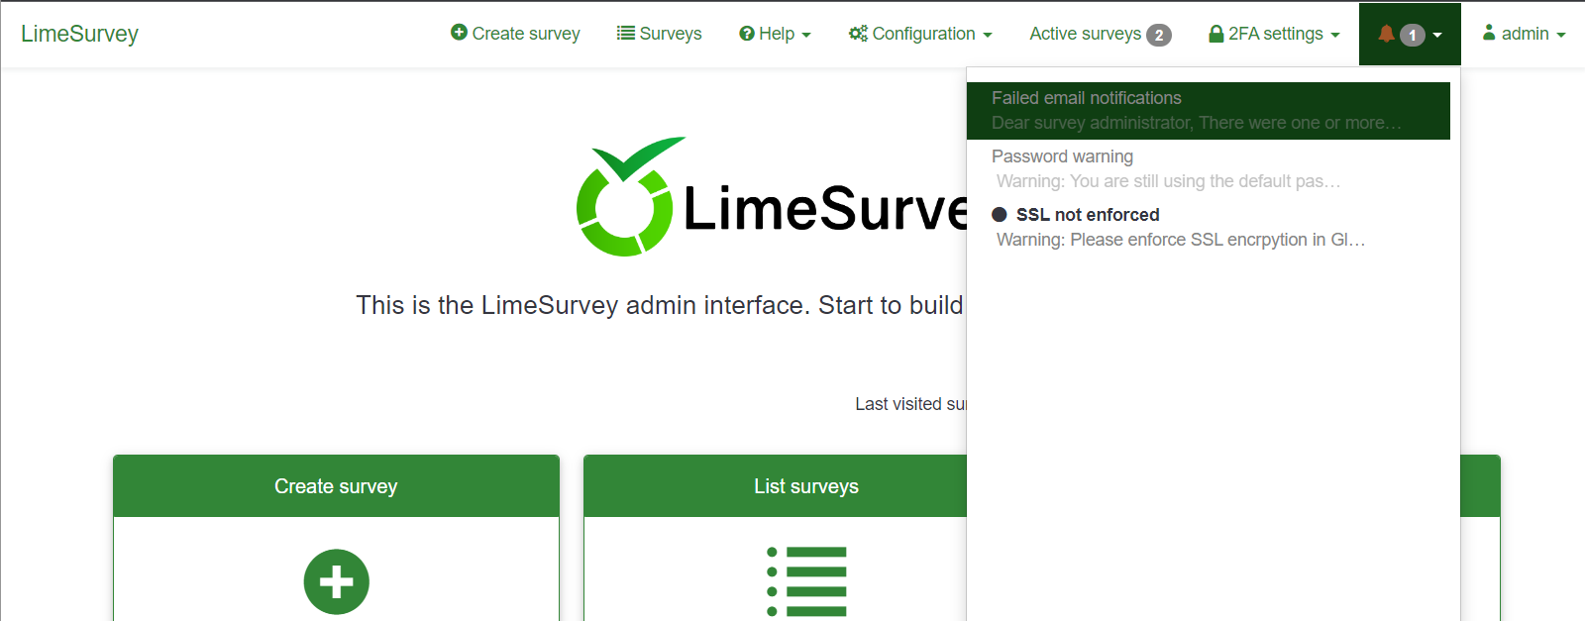Viewport: 1585px width, 621px height.
Task: Click the admin user profile icon
Action: pyautogui.click(x=1489, y=33)
